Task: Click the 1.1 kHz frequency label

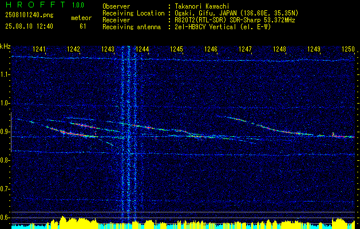Action: point(5,74)
